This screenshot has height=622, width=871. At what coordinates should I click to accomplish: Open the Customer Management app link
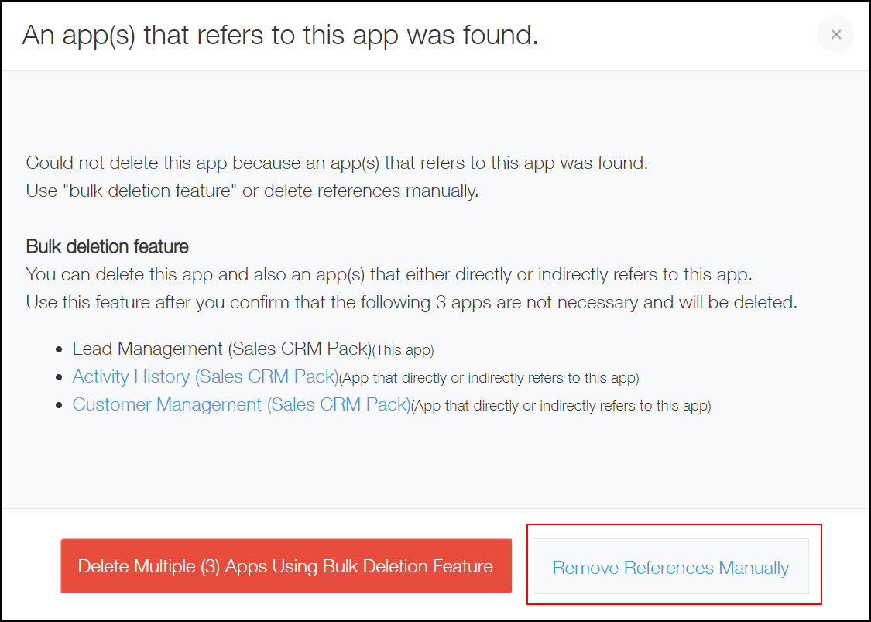coord(240,405)
